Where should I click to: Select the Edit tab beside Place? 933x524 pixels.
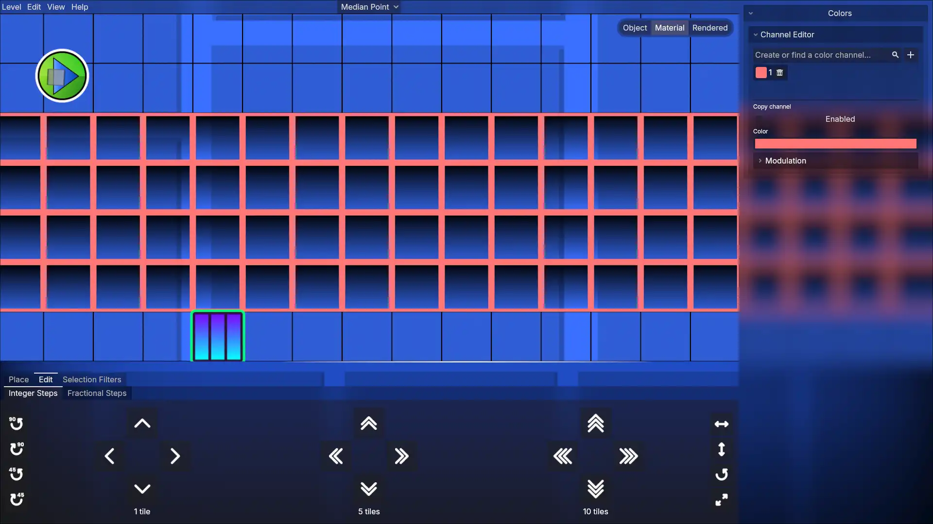pos(46,379)
